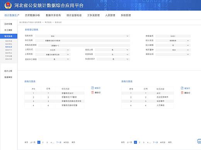Select row 4 content in the left table
The width and height of the screenshot is (201, 150).
(70, 105)
